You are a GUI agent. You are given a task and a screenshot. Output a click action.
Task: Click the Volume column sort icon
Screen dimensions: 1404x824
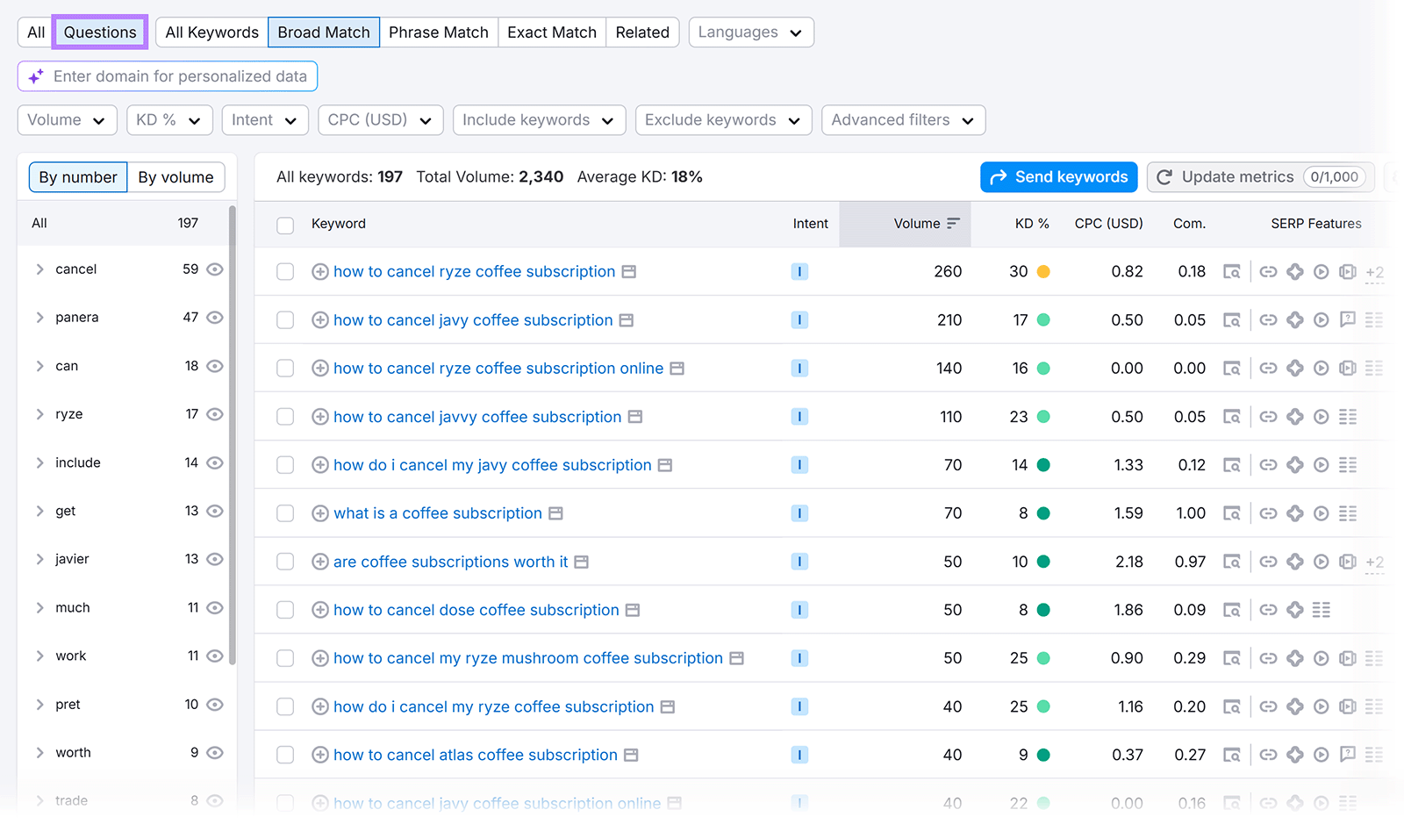953,224
